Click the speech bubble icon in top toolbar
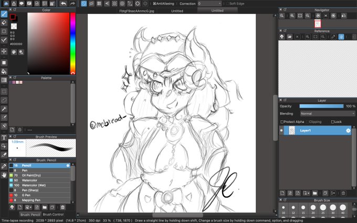Screen dimensions: 357x223 tap(22, 4)
